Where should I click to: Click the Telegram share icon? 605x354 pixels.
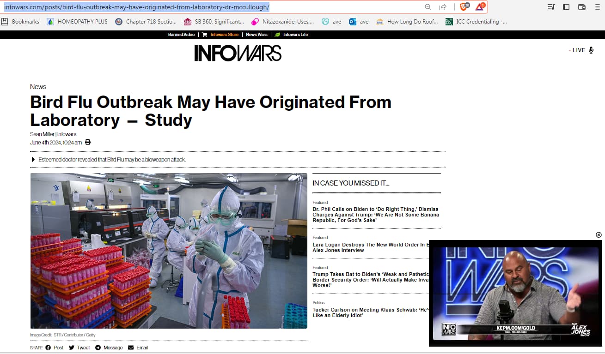tap(98, 348)
